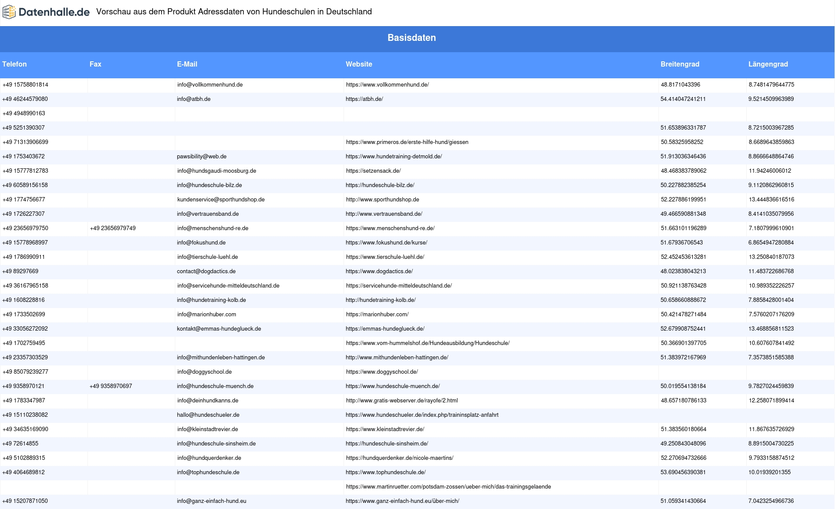Select email info@hundsgaudi-moosburg.de
This screenshot has height=509, width=835.
coord(217,171)
